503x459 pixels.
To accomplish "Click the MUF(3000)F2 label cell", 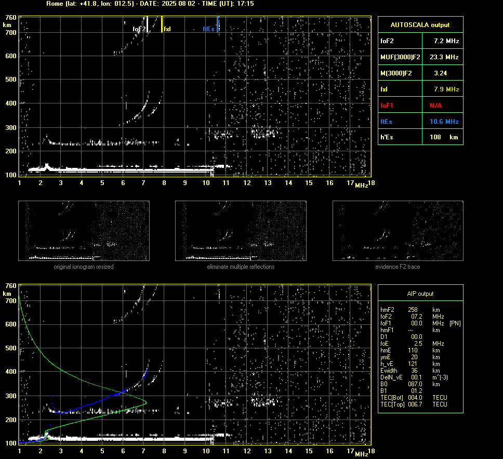I will (400, 57).
